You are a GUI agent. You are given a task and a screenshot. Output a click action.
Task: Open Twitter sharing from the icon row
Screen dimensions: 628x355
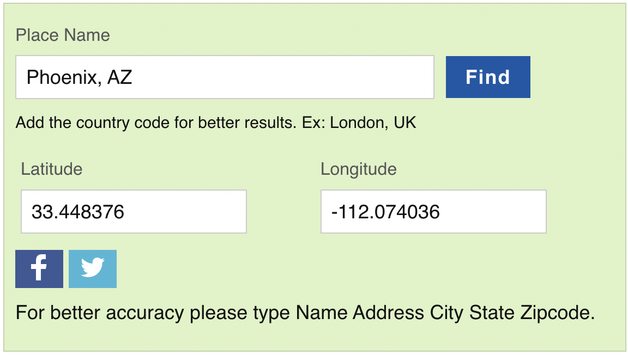point(92,268)
